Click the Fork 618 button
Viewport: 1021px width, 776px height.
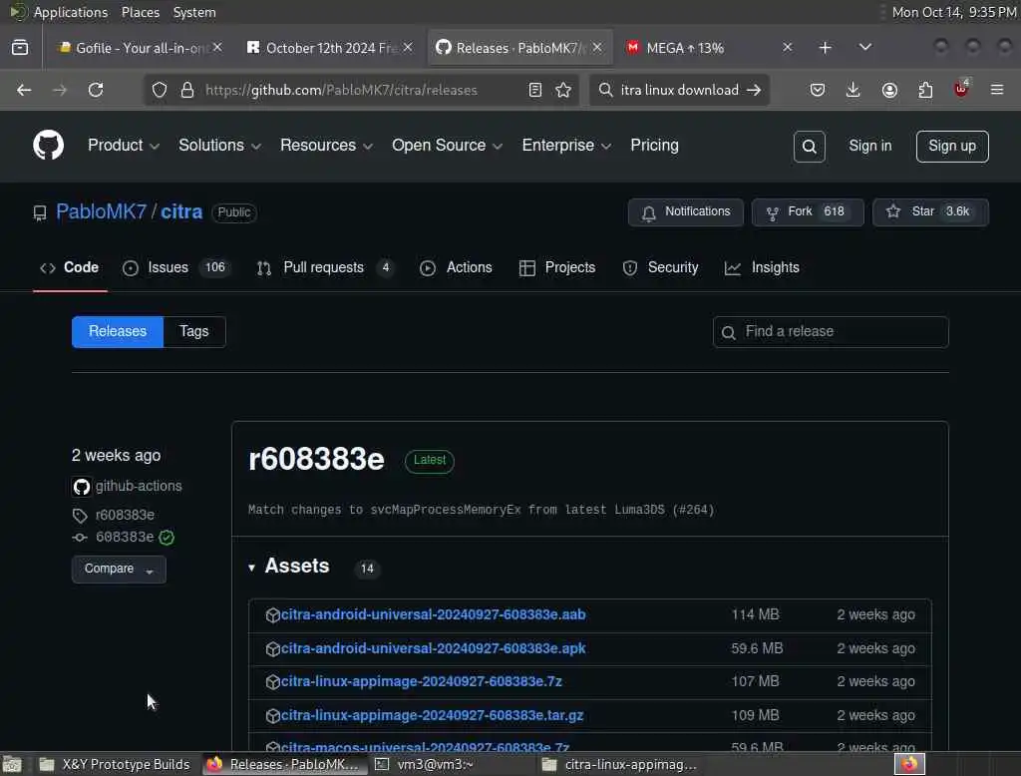click(808, 212)
